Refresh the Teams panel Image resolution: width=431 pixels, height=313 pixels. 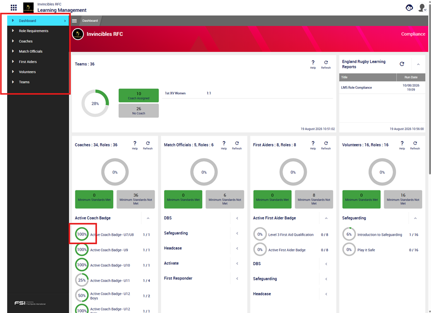coord(326,64)
